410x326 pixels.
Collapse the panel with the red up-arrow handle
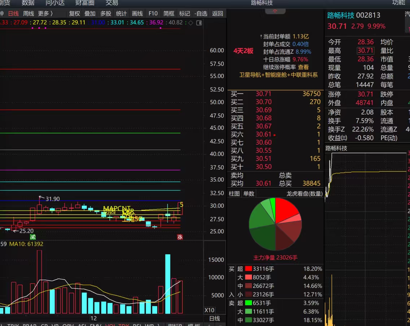click(x=275, y=11)
